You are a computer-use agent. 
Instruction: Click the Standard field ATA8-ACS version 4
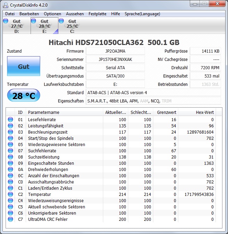coord(153,93)
